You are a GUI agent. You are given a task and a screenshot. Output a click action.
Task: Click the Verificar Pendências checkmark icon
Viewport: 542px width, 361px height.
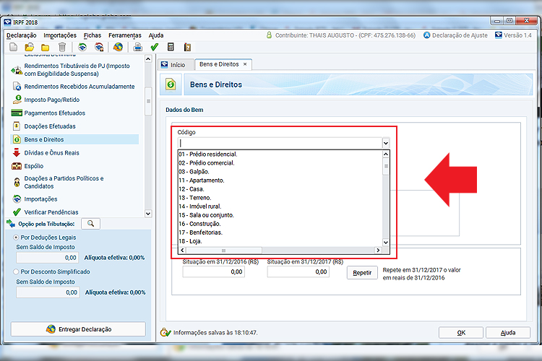point(17,212)
